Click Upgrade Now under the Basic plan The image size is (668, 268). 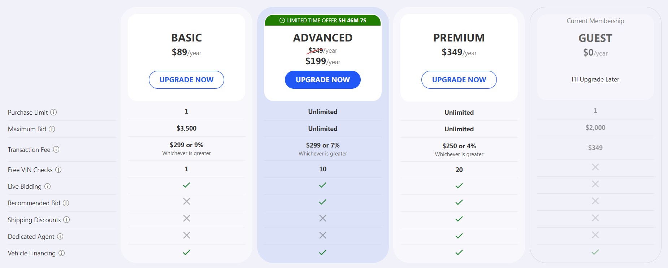click(186, 80)
